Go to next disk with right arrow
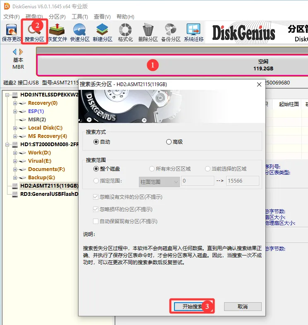Viewport: 308px width, 325px height. (21, 52)
